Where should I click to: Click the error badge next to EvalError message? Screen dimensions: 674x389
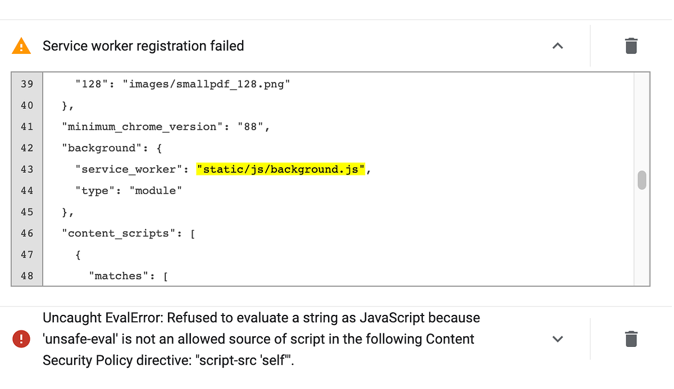[21, 338]
